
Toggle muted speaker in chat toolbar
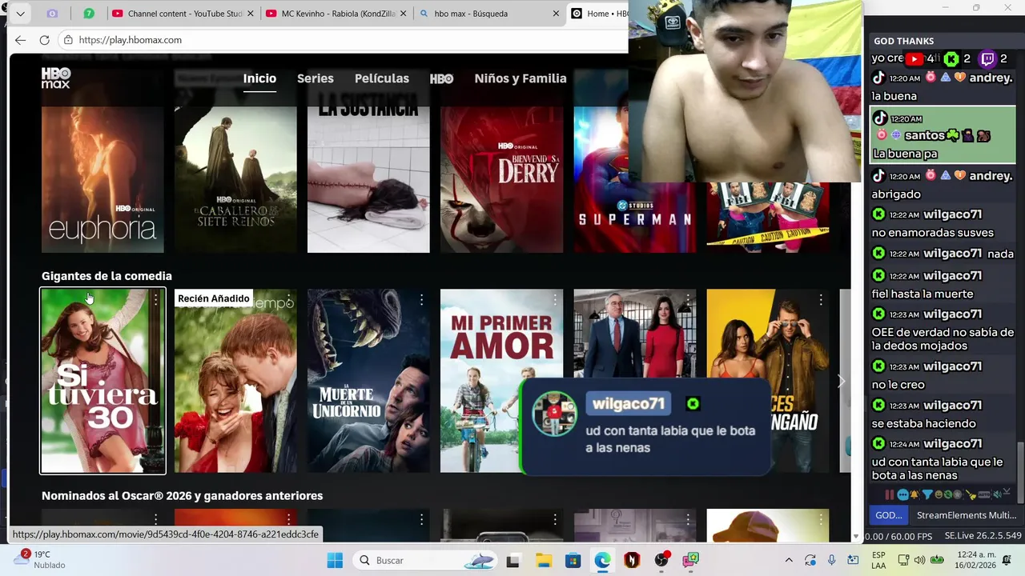(998, 494)
